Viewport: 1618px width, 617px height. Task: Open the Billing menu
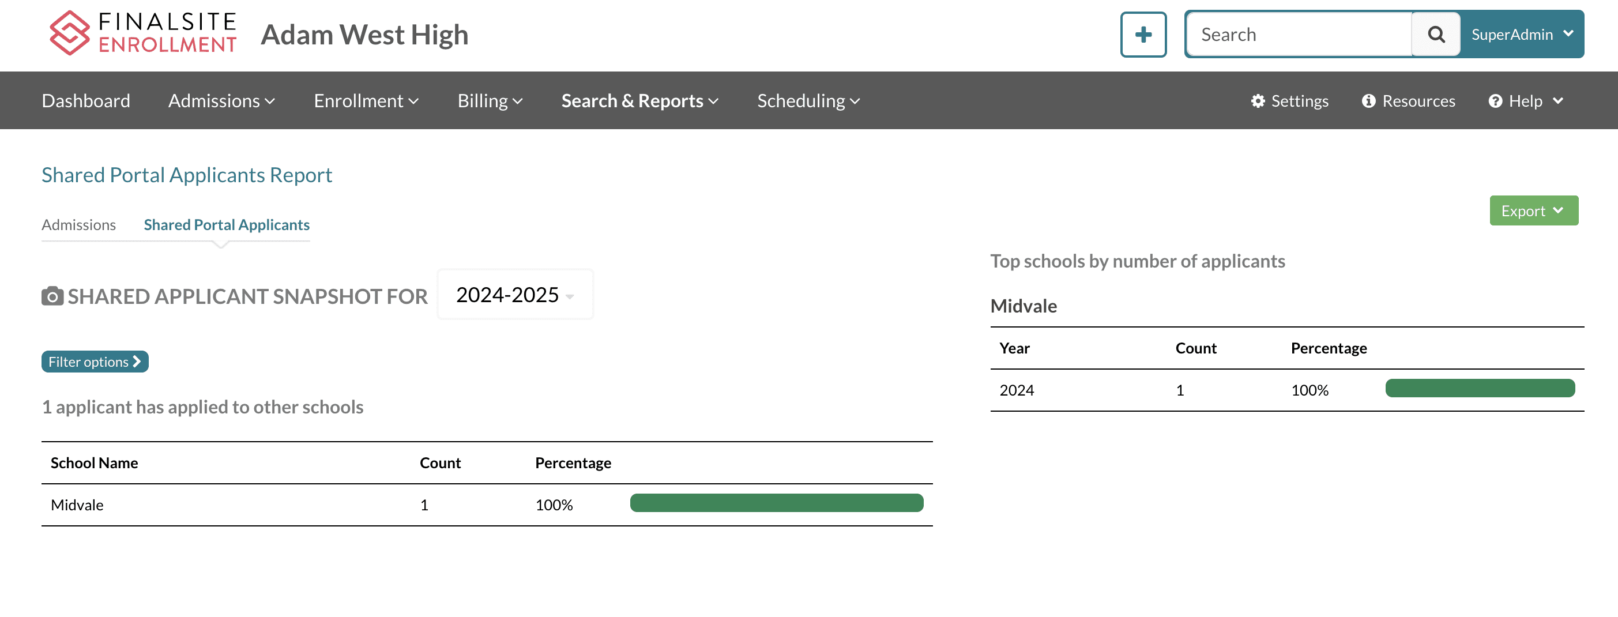[x=490, y=100]
